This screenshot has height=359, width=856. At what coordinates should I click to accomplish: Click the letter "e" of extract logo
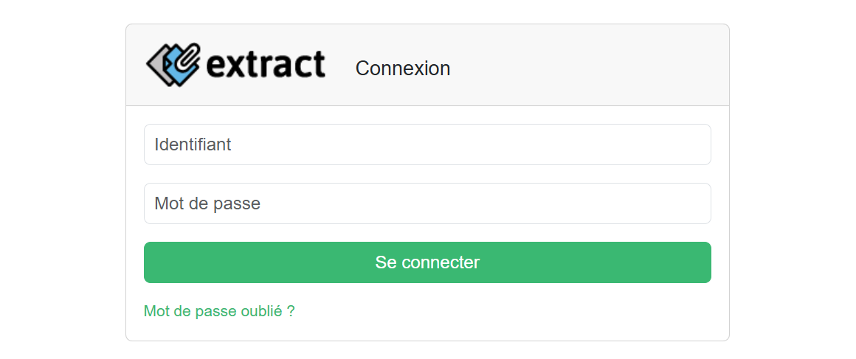click(x=217, y=66)
